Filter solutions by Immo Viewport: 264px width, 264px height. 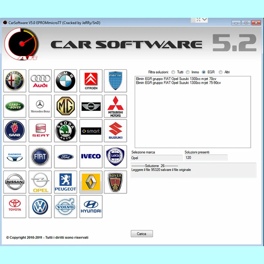coord(187,72)
